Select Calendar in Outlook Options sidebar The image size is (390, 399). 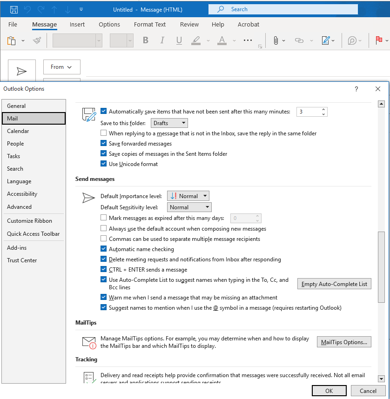tap(34, 131)
